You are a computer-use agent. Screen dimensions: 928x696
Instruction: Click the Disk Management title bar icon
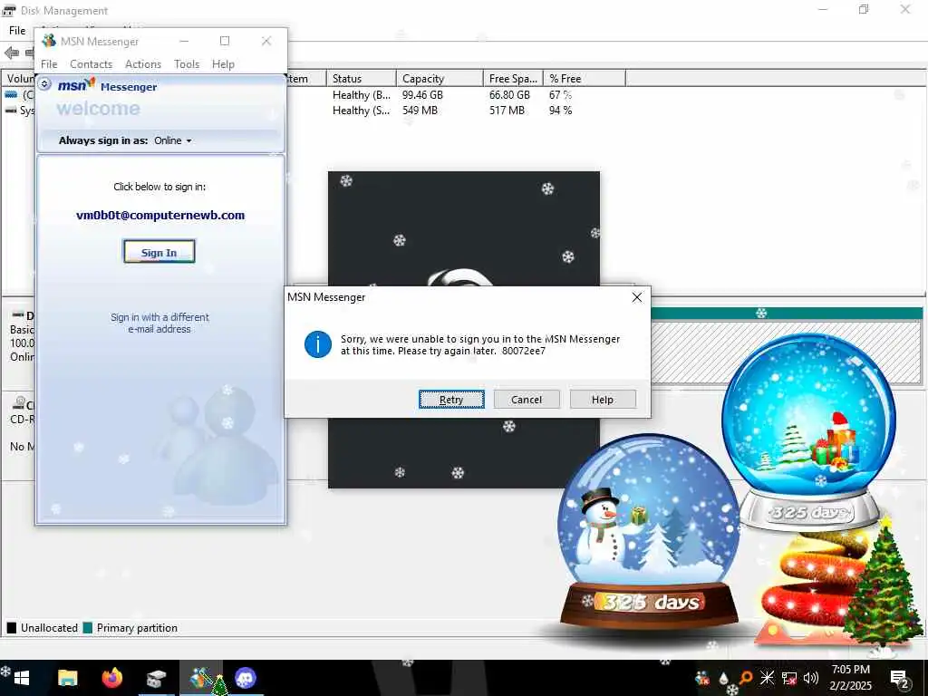(8, 10)
